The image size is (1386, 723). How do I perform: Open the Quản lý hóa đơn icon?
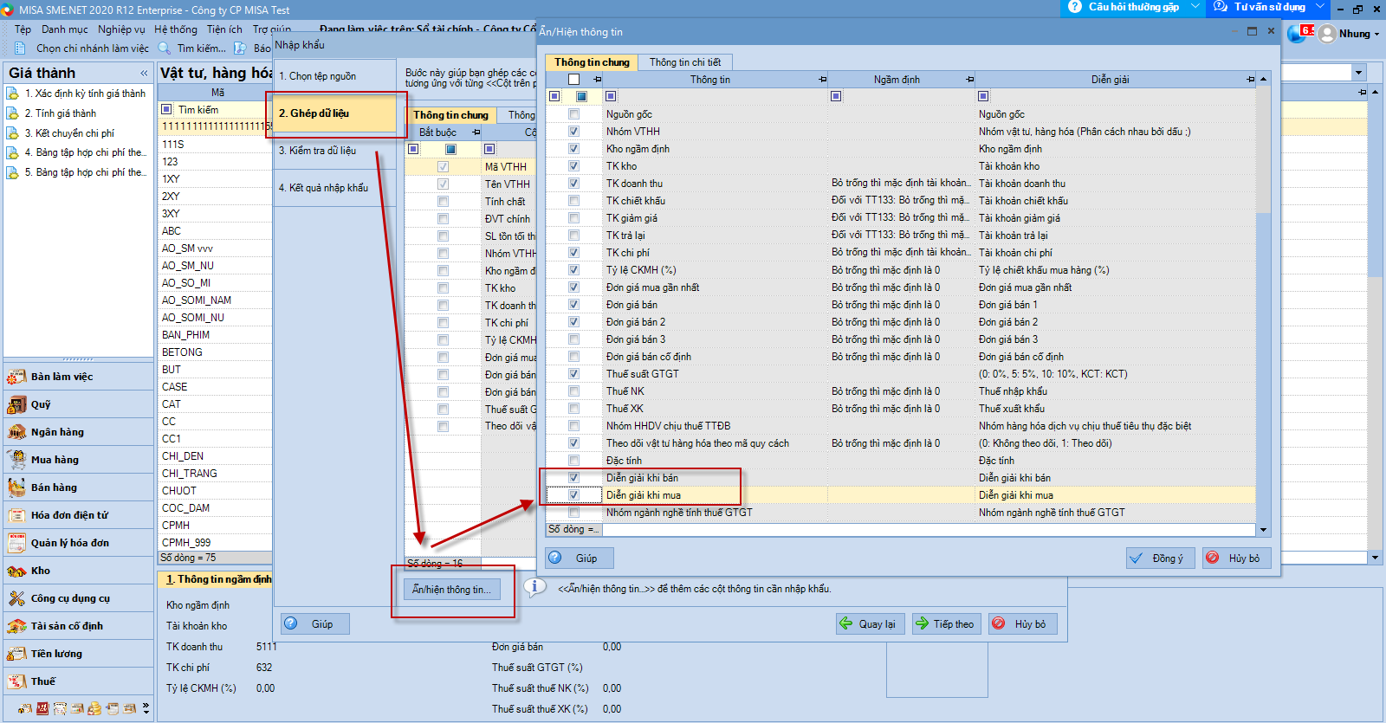(16, 543)
